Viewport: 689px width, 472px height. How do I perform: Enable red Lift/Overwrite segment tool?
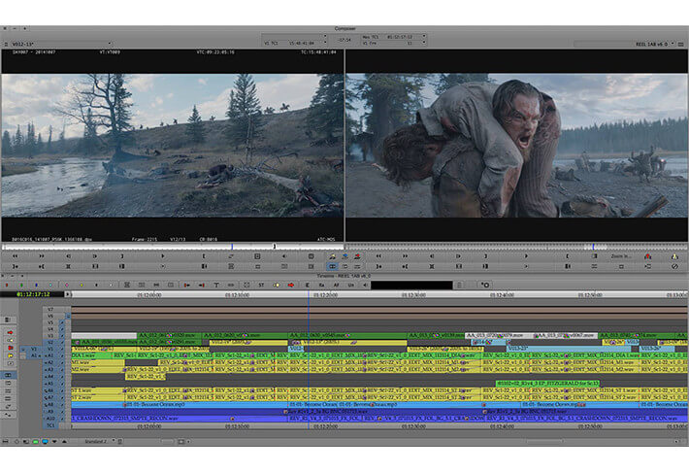tap(10, 332)
